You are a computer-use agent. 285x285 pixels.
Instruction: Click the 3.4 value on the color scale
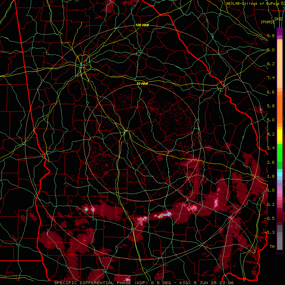point(271,148)
